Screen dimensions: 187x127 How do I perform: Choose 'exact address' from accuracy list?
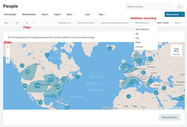pyautogui.click(x=142, y=29)
